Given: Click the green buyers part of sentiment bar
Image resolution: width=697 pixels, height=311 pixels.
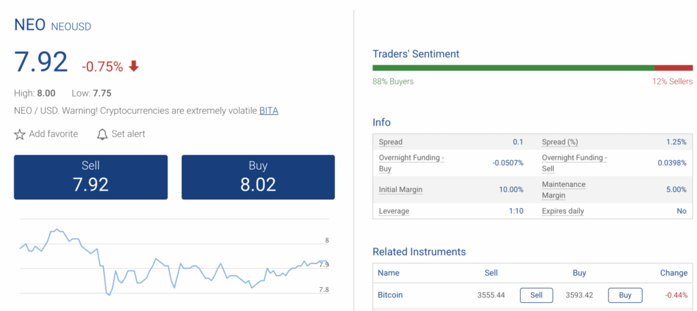Looking at the screenshot, I should (x=513, y=68).
